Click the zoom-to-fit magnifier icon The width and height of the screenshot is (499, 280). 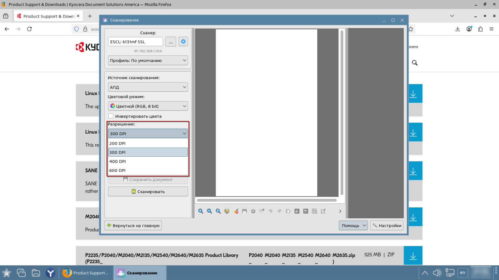(218, 211)
